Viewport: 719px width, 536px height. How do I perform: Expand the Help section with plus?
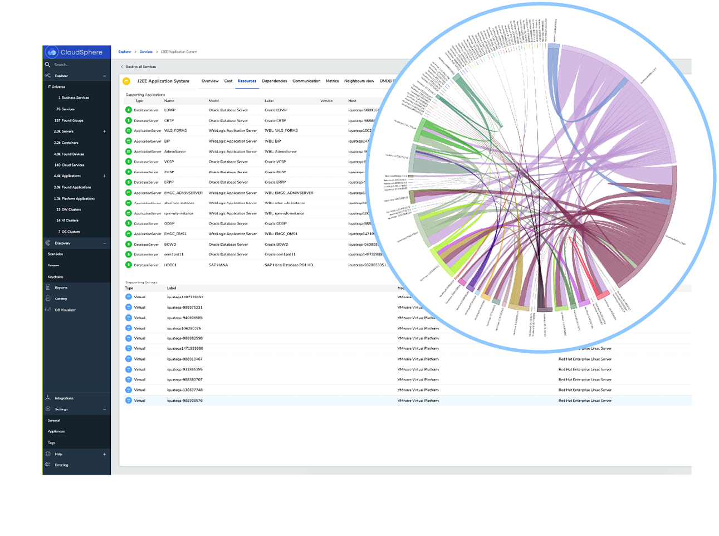point(104,454)
